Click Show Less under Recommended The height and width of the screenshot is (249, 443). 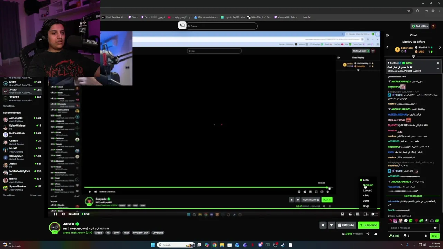(36, 195)
